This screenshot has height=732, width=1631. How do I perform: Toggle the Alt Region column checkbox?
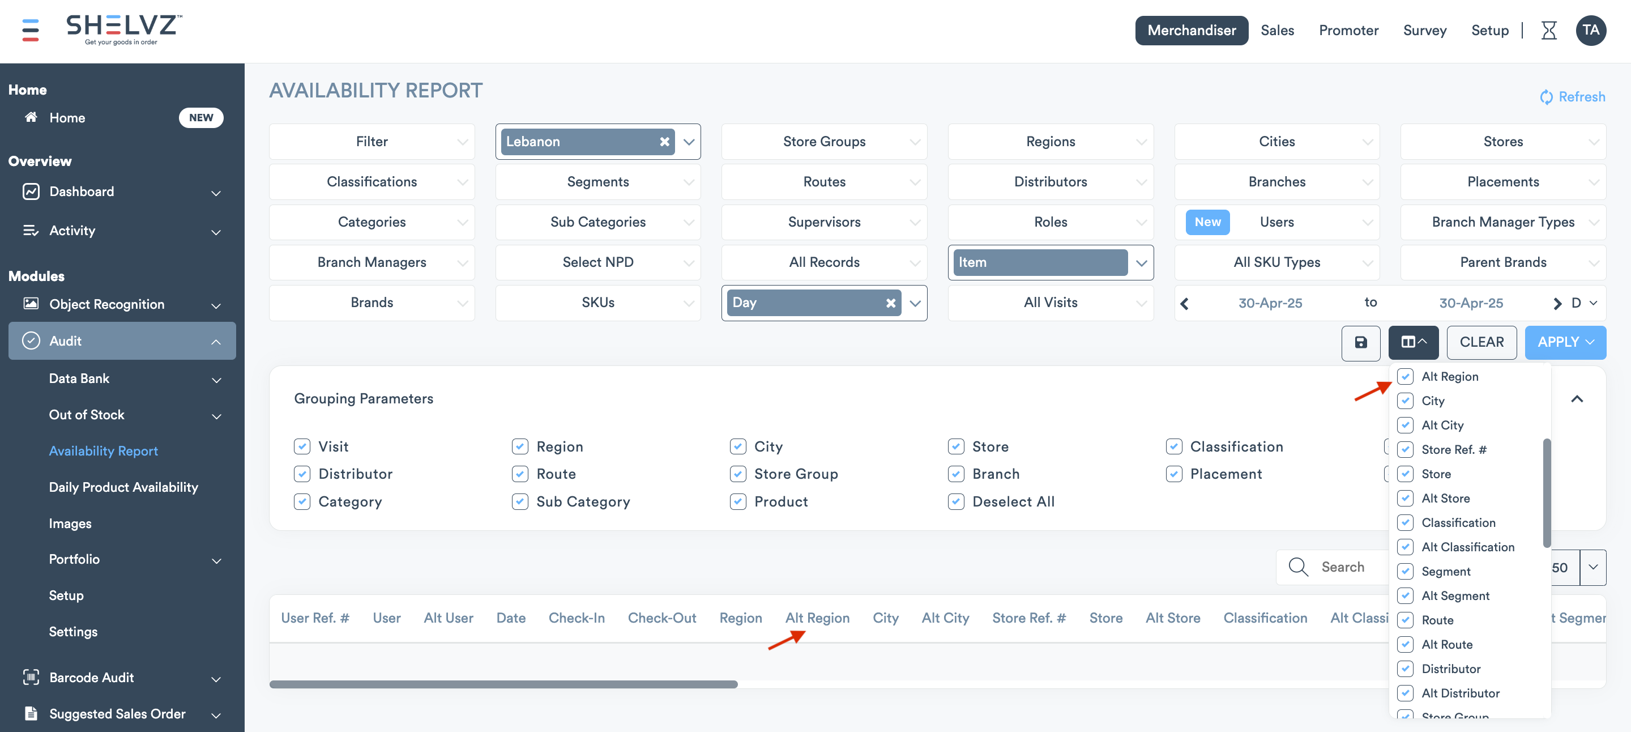(x=1405, y=376)
